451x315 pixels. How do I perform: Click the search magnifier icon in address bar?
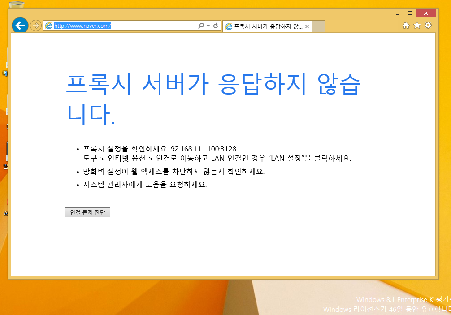[201, 26]
